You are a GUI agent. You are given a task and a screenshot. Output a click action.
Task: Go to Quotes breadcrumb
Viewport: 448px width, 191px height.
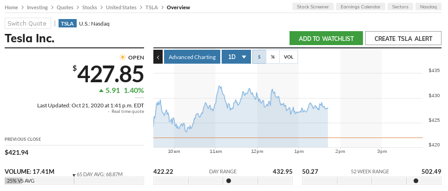65,7
